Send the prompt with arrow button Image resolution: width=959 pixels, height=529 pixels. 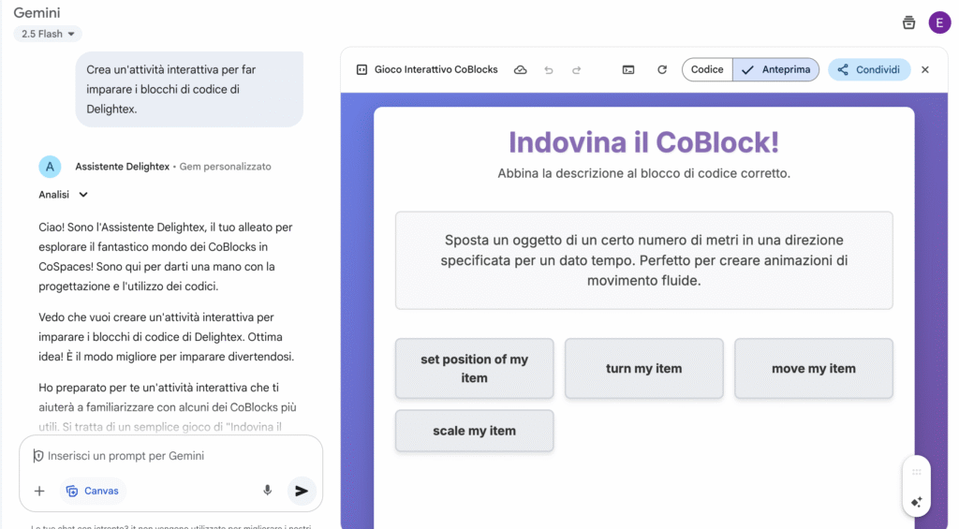click(x=301, y=491)
